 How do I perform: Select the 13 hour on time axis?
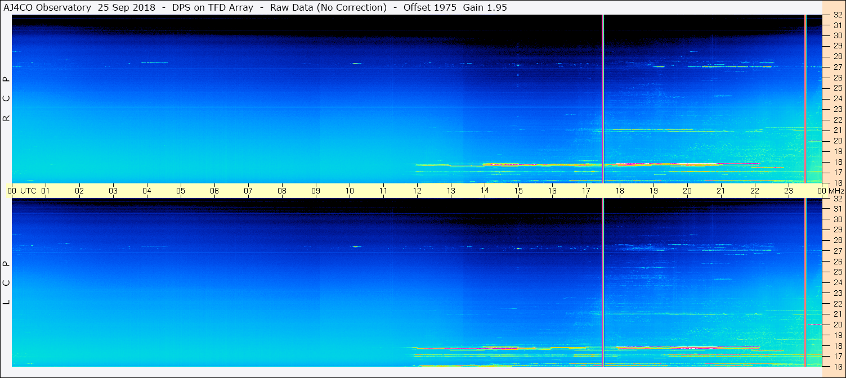(451, 191)
